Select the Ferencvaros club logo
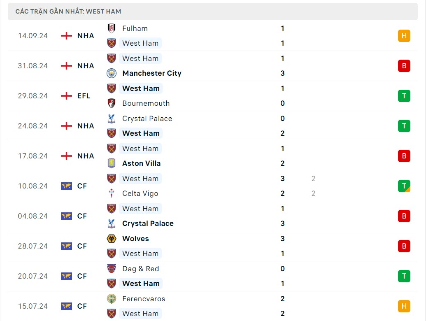 click(112, 299)
